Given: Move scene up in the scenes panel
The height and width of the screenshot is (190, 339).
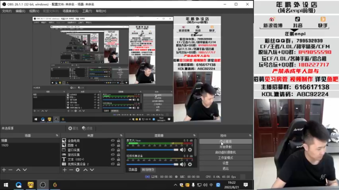Looking at the screenshot, I should pyautogui.click(x=18, y=170).
